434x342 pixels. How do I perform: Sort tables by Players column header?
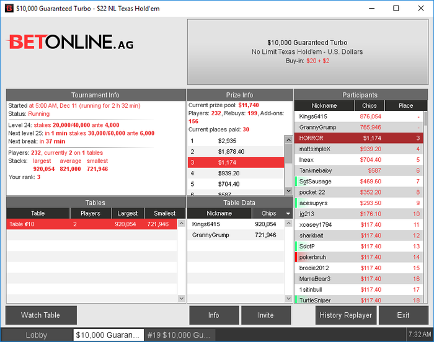point(91,213)
